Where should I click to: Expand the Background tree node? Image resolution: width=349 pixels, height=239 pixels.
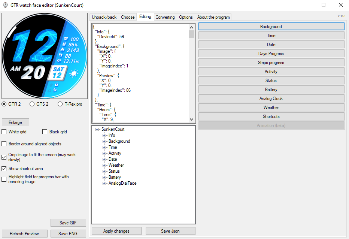pos(104,142)
